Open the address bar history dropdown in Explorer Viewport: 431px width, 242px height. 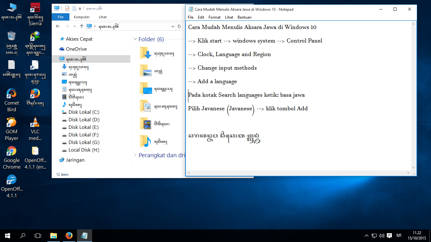point(173,26)
